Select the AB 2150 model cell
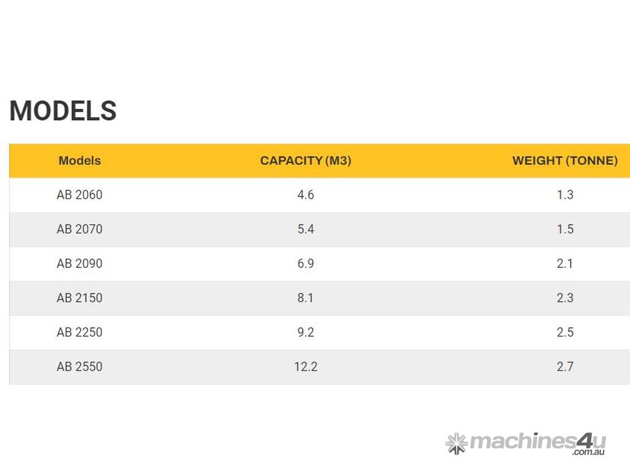Screen dimensions: 630x473 [x=79, y=298]
